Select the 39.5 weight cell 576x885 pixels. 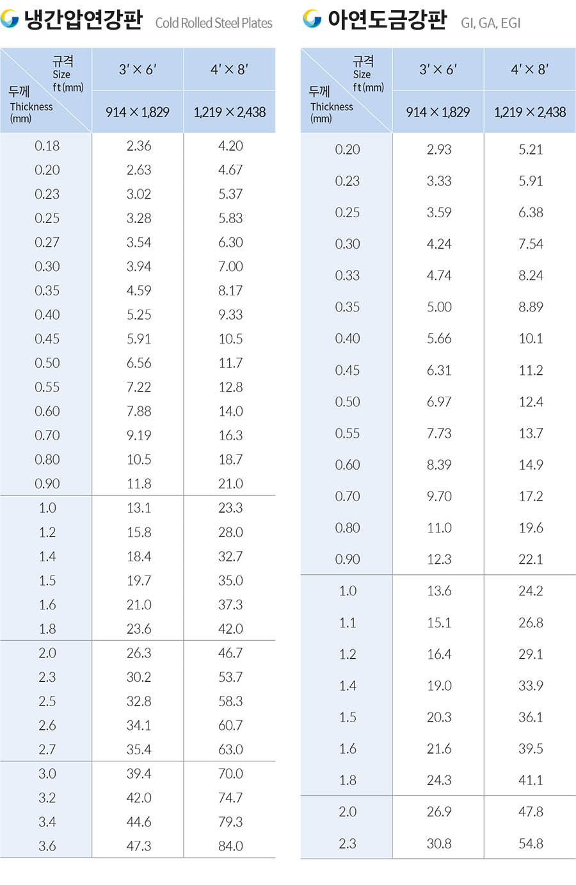[x=531, y=749]
